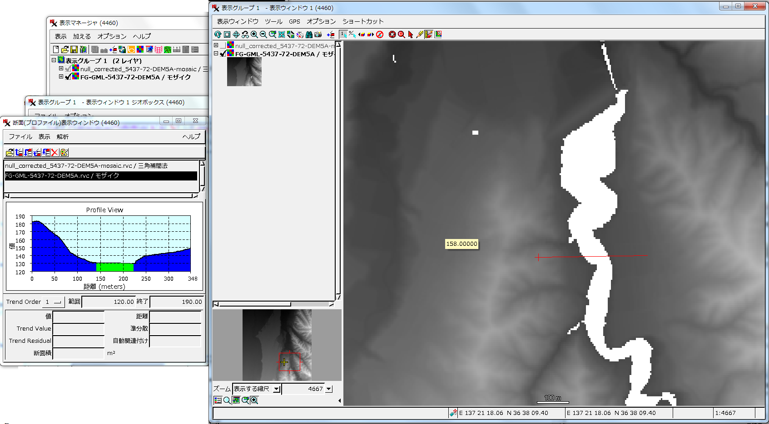The width and height of the screenshot is (769, 424).
Task: Click the profile graph tool icon in the toolbar
Action: point(429,34)
